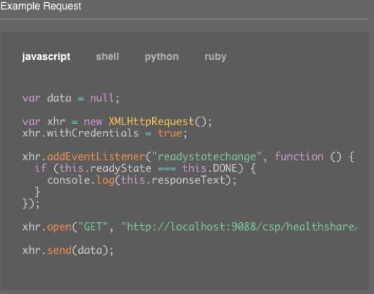Screen dimensions: 374x294
Task: Click the 'Example Request' heading
Action: click(41, 6)
